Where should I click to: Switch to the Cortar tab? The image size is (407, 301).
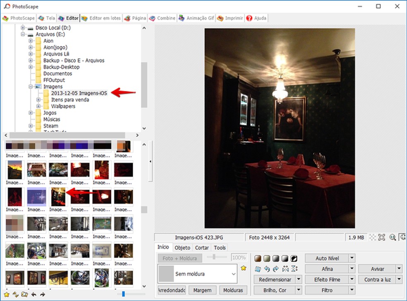click(202, 248)
